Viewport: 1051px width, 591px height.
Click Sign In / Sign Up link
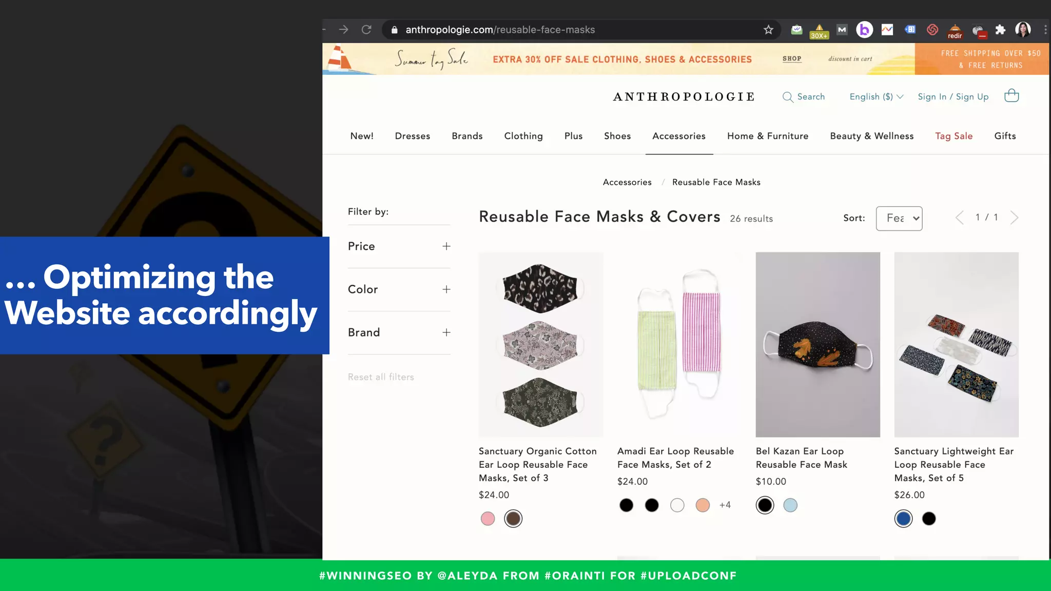pos(953,97)
